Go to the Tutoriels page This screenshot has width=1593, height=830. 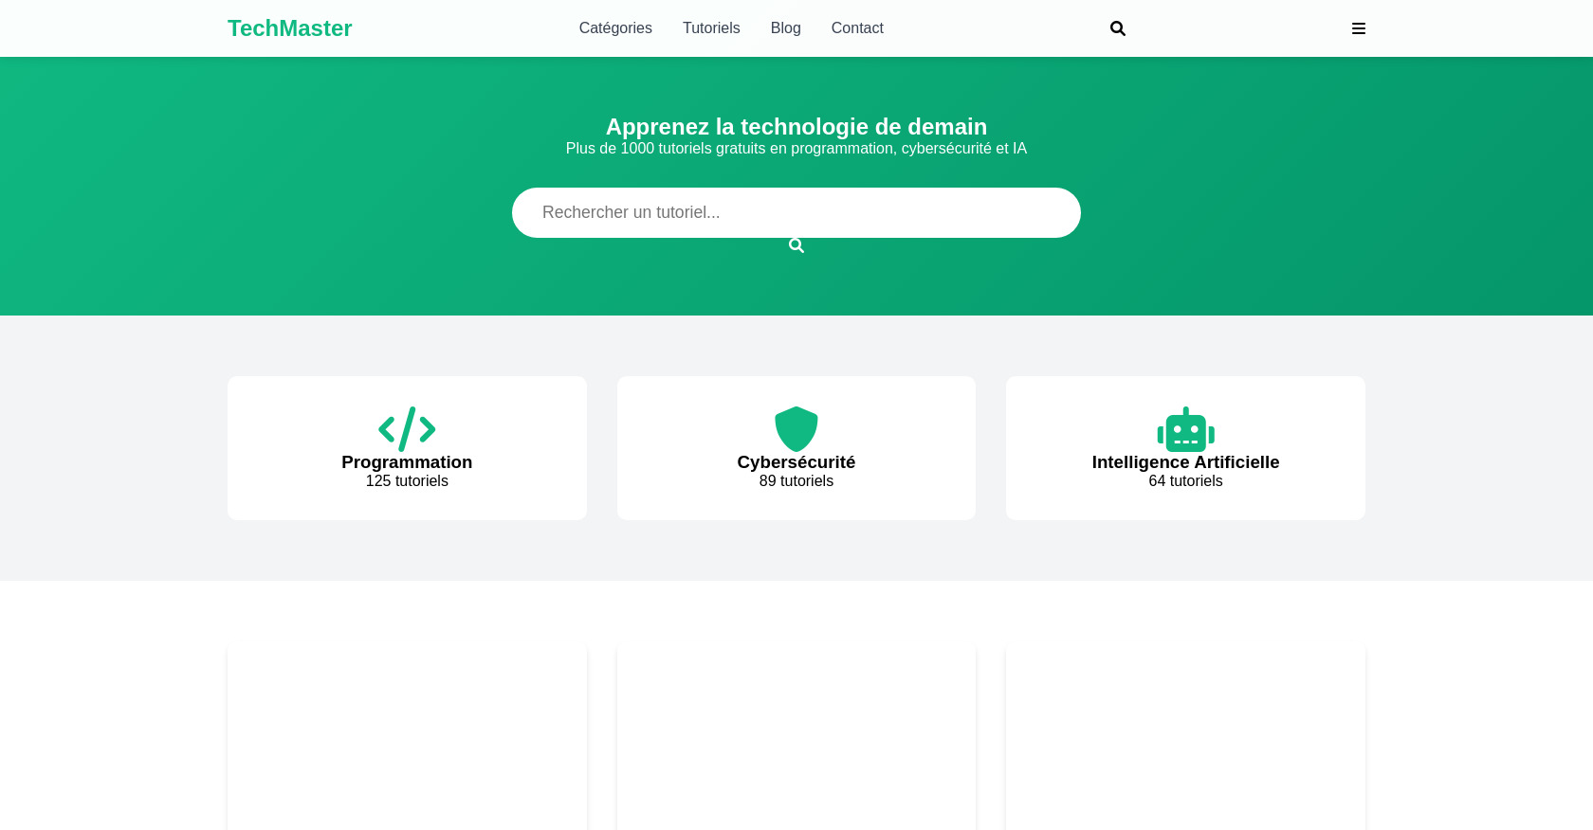pos(711,28)
